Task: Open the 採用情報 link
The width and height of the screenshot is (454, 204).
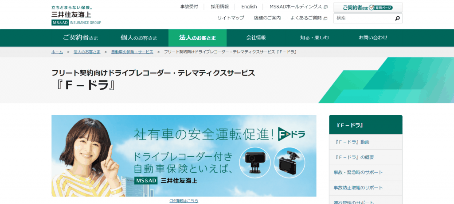Action: pos(220,7)
